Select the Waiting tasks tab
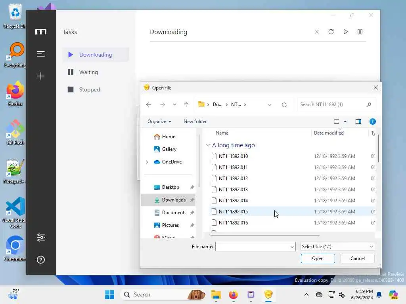Image resolution: width=406 pixels, height=304 pixels. 96,72
